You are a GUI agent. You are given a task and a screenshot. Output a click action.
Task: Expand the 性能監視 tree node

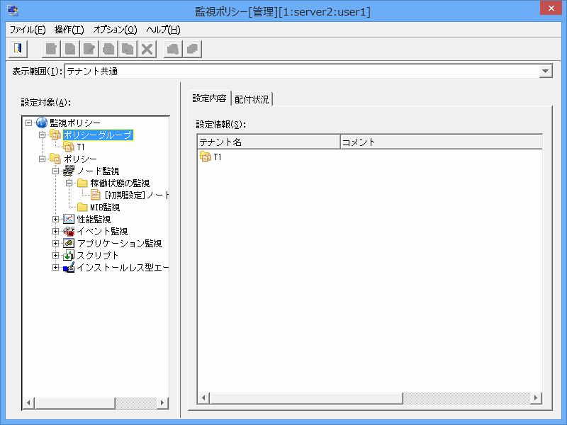56,219
